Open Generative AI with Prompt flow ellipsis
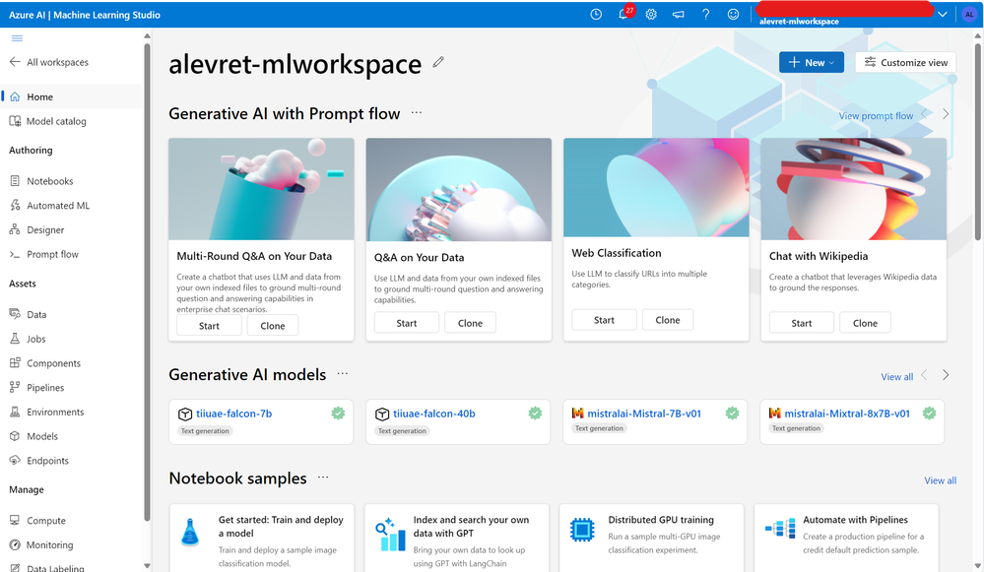Viewport: 984px width, 572px height. (417, 113)
